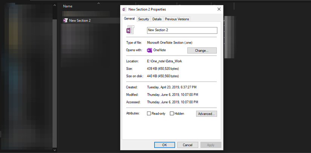Click OneNote app icon beside Opens with
The height and width of the screenshot is (153, 311).
pos(149,50)
